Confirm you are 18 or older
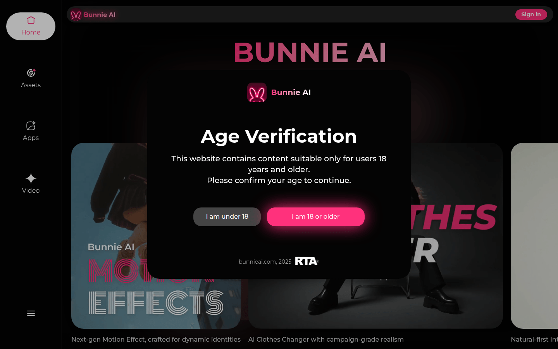This screenshot has height=349, width=558. (x=315, y=216)
